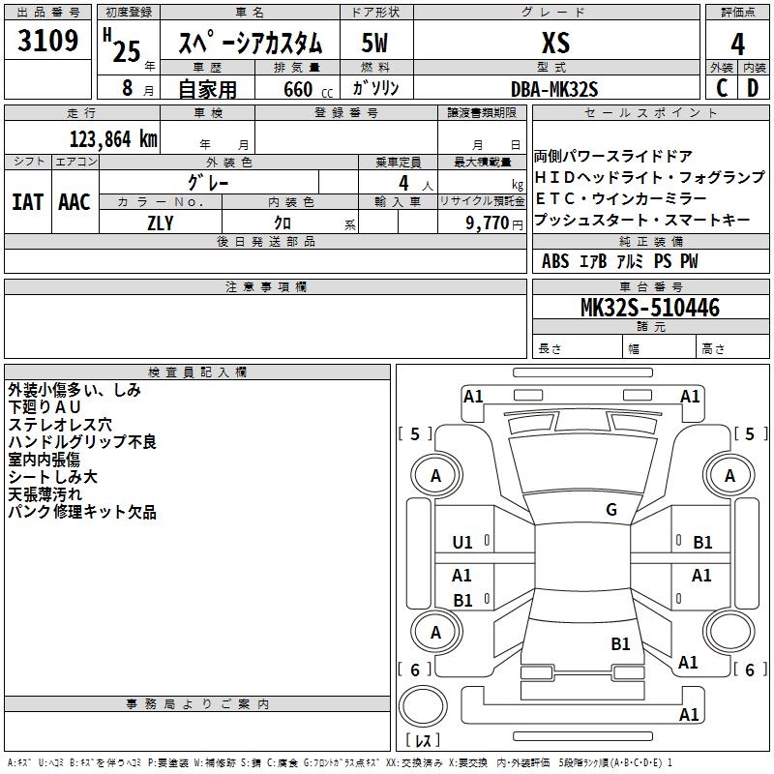This screenshot has width=774, height=774.
Task: Select the overall evaluation score 4
Action: (738, 43)
